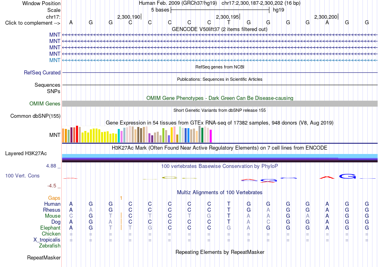
Task: Select the 'X_tropicalis' alignment row label
Action: tap(47, 240)
